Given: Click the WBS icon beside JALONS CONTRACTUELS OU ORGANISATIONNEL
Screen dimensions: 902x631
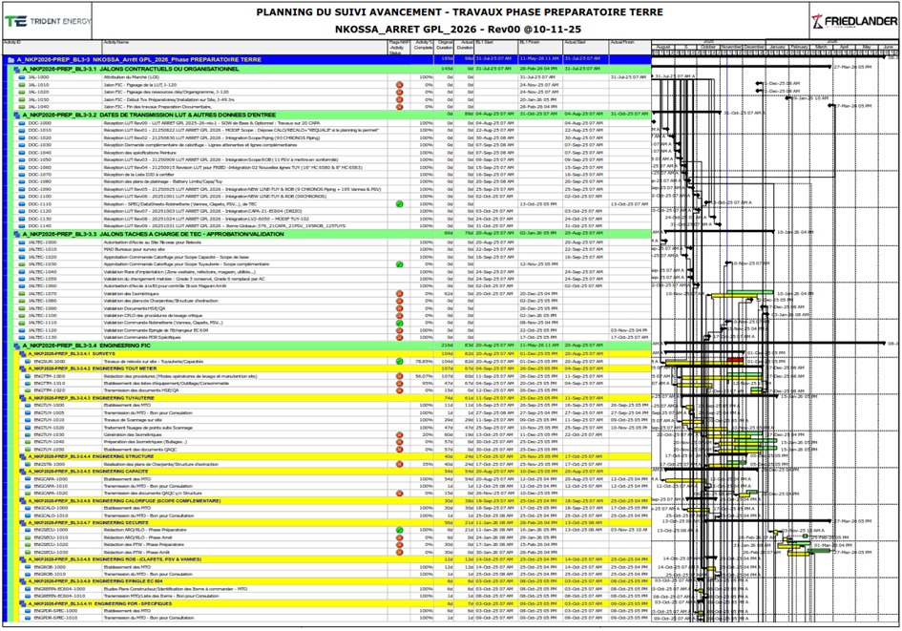Looking at the screenshot, I should coord(17,69).
